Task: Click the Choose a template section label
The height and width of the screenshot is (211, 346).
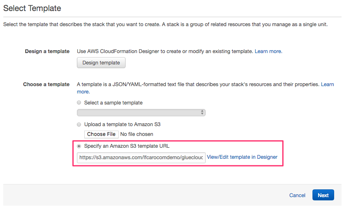Action: tap(46, 84)
